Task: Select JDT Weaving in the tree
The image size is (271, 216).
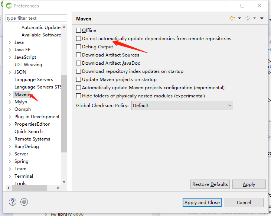Action: coord(28,65)
